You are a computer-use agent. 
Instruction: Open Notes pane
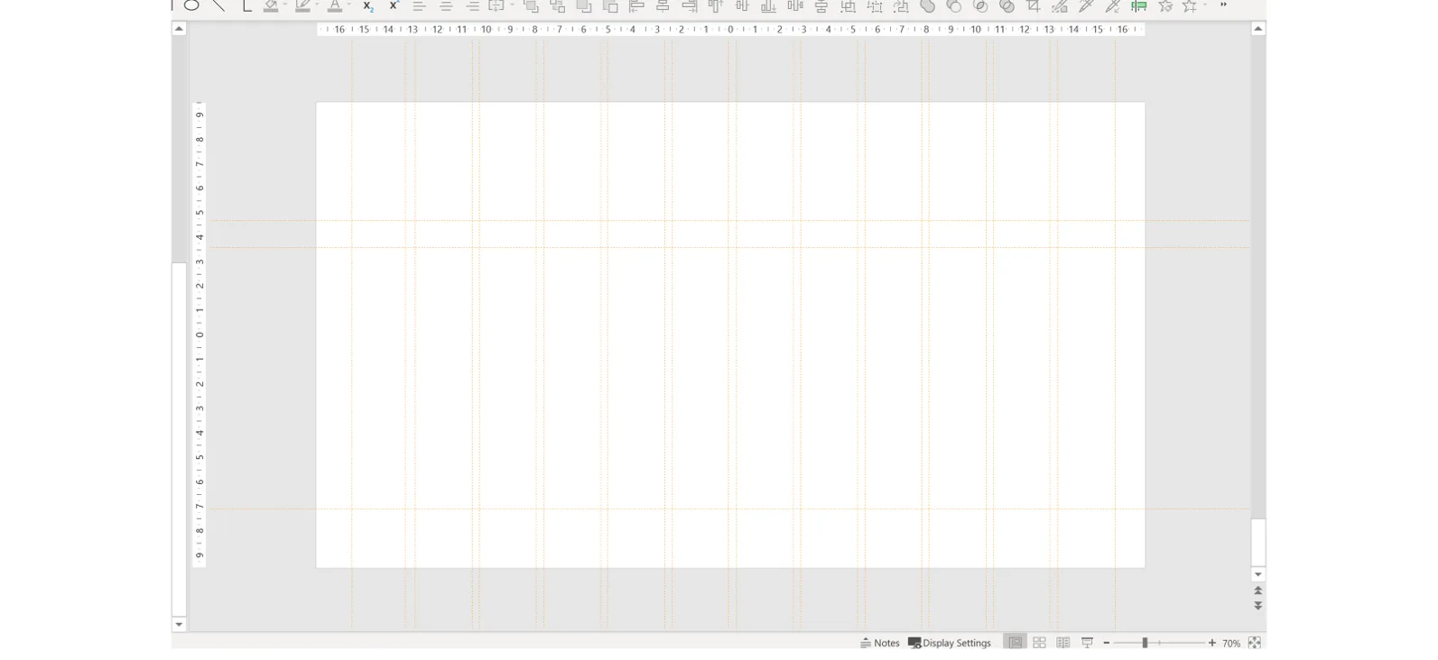(x=880, y=643)
